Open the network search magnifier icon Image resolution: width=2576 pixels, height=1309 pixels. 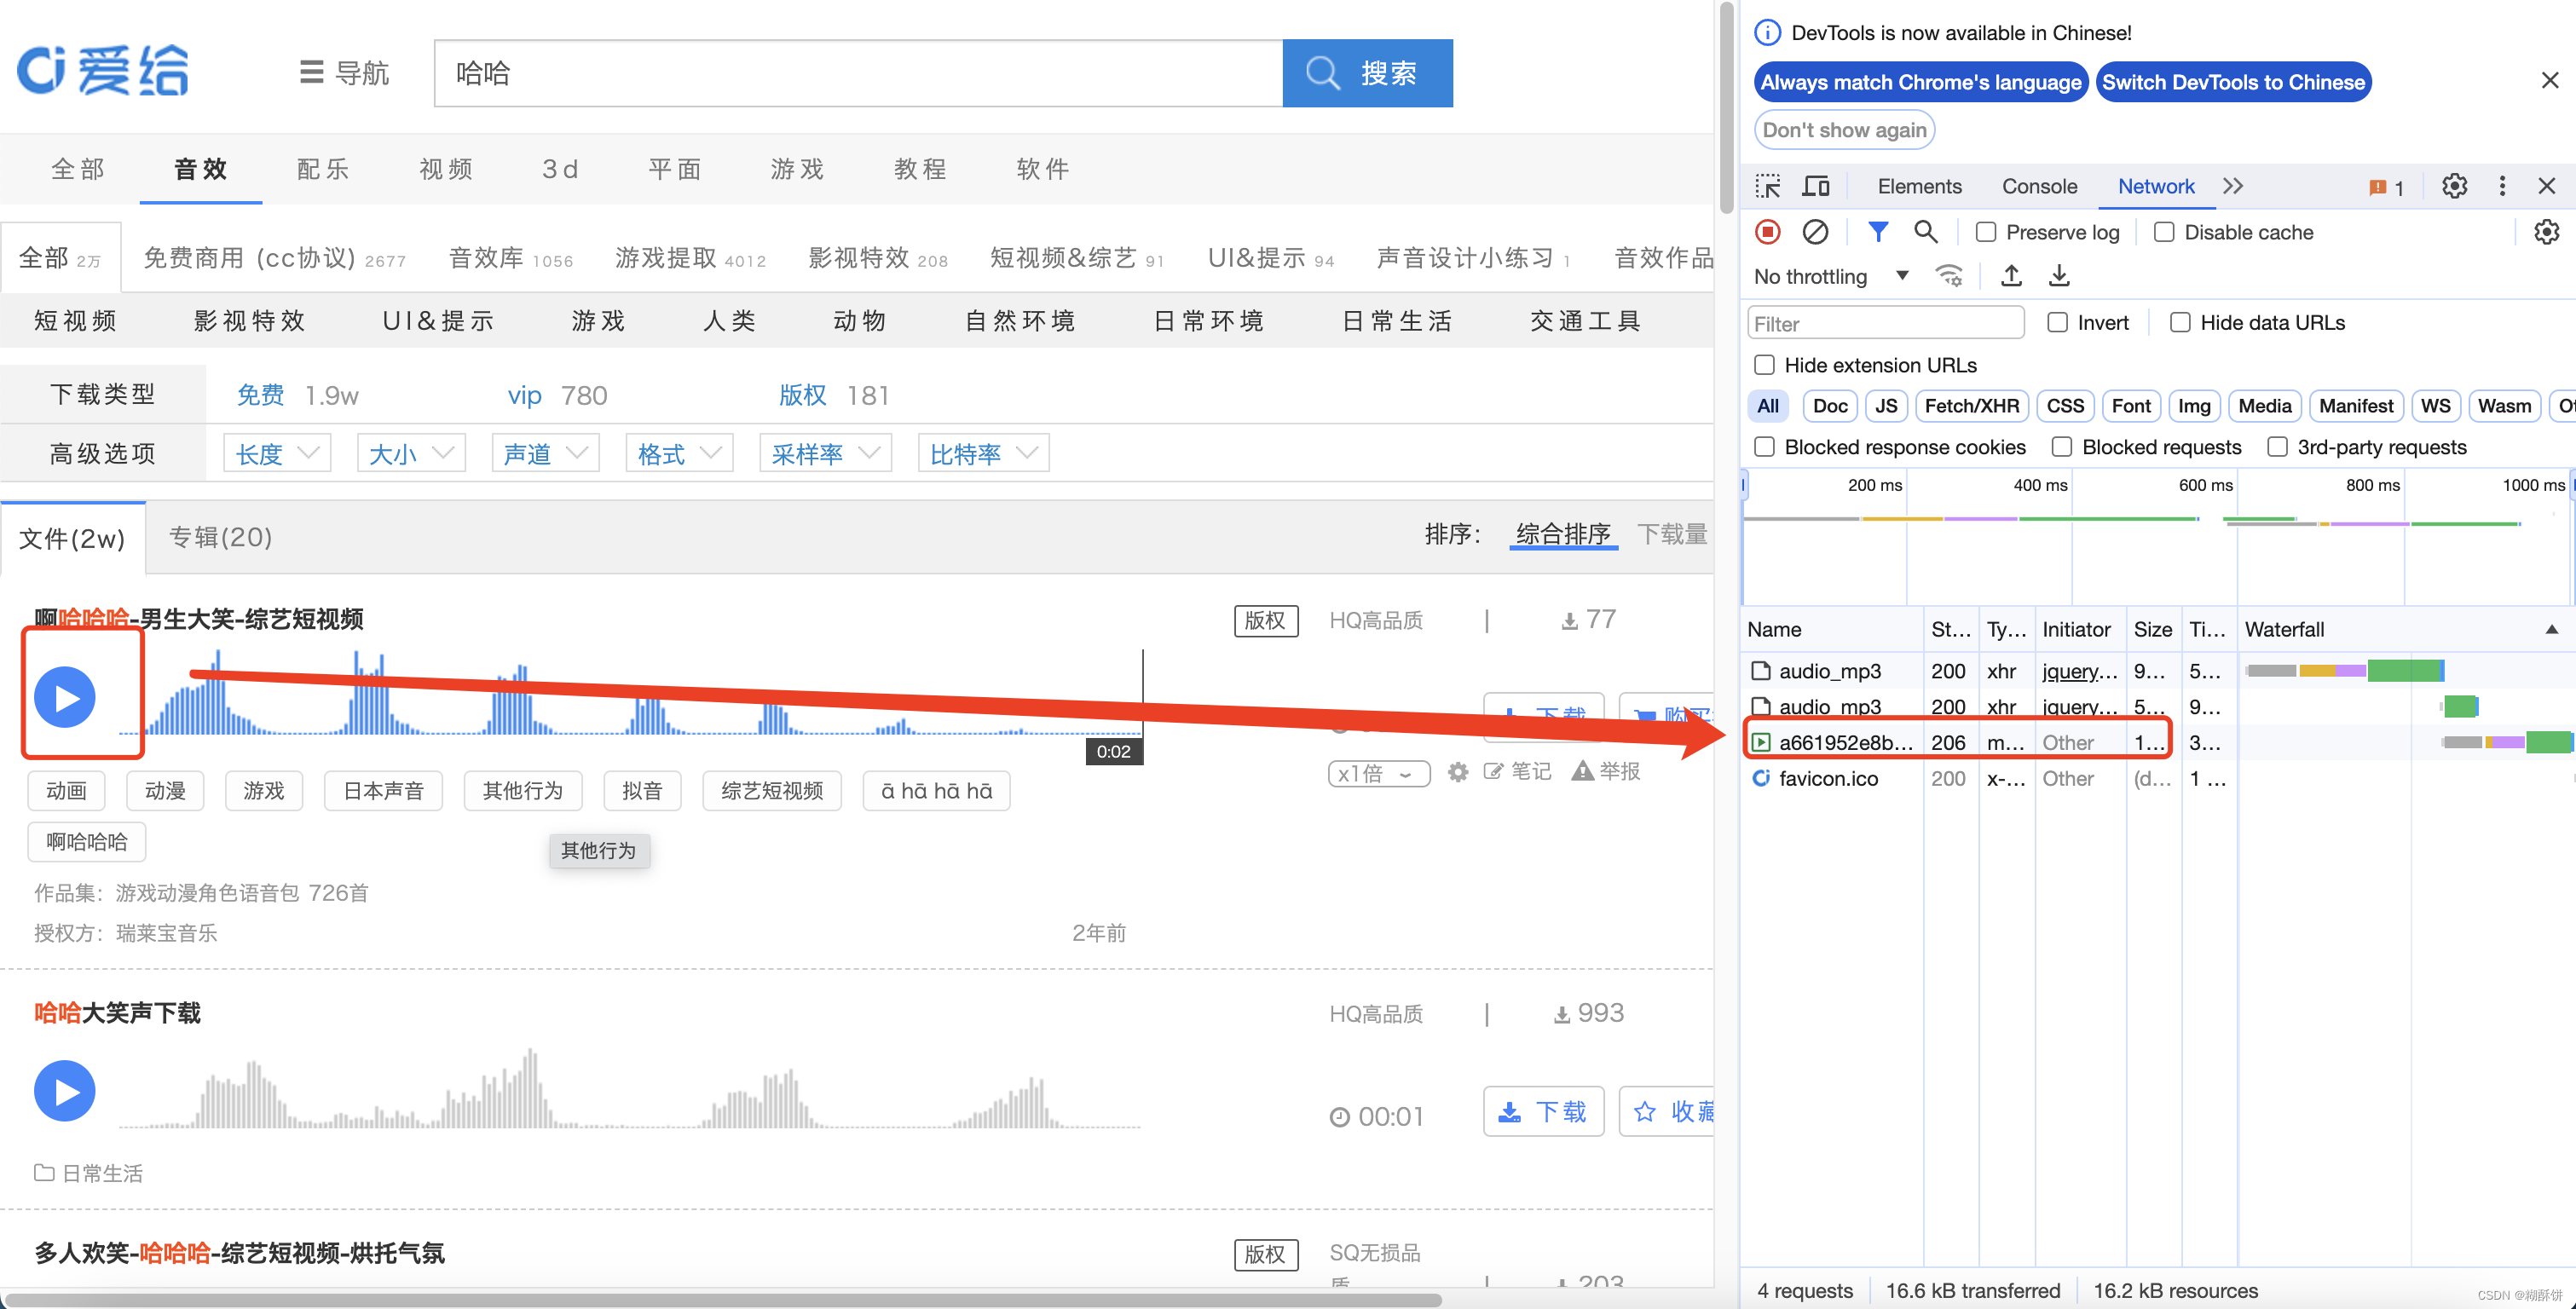coord(1925,232)
